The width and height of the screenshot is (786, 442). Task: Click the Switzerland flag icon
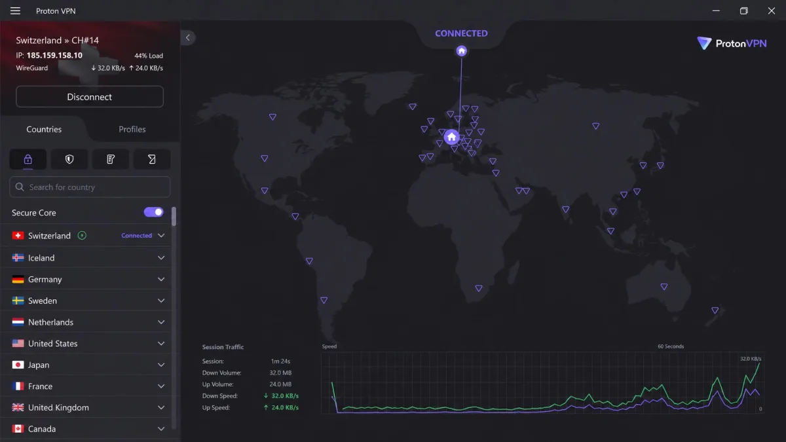click(x=18, y=236)
